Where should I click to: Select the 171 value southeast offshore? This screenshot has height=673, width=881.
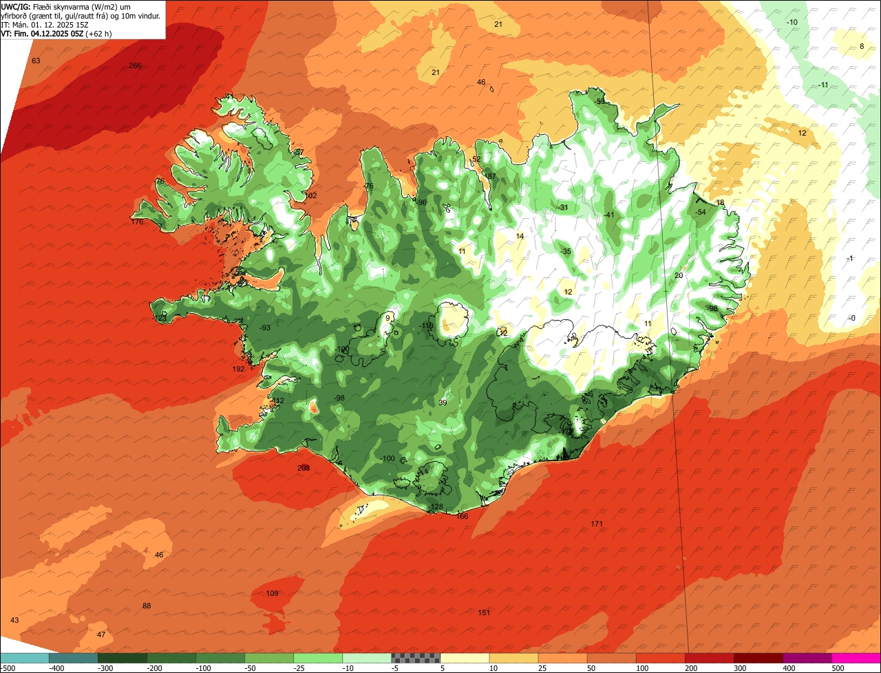point(597,524)
